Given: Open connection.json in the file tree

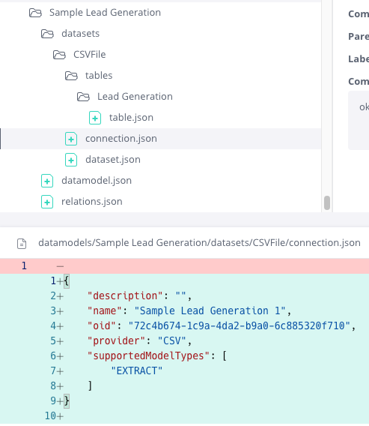Looking at the screenshot, I should (121, 138).
